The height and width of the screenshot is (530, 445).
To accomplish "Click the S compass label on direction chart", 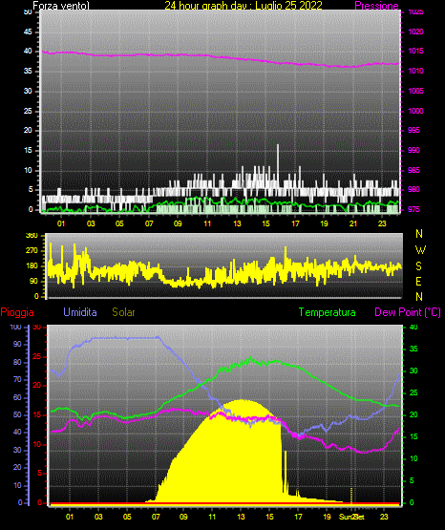I will (x=418, y=266).
